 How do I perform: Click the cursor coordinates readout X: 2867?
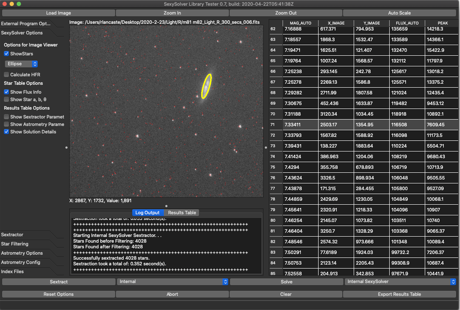100,200
